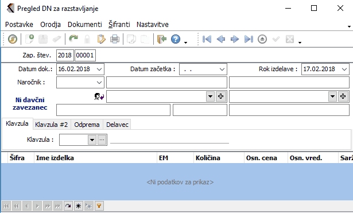Open Rok izdelave date dropdown
This screenshot has height=213, width=353.
[344, 69]
